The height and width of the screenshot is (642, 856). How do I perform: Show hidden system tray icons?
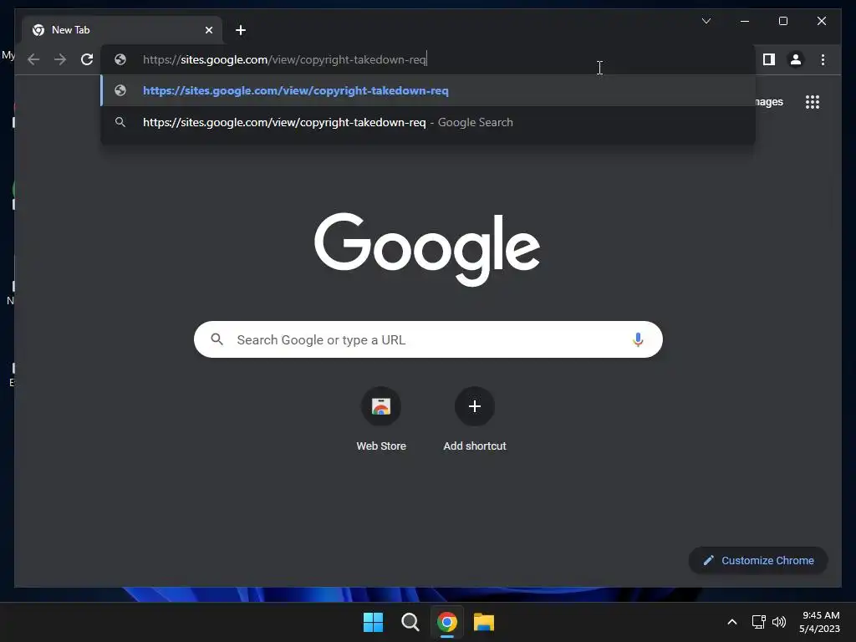(732, 622)
